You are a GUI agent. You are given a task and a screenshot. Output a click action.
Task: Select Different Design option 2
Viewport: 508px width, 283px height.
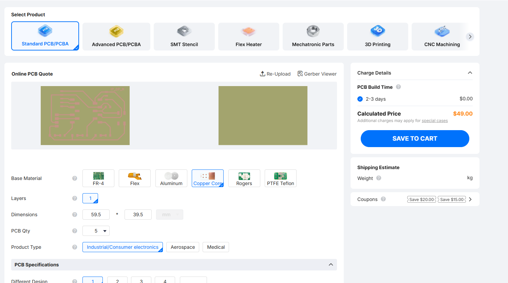pyautogui.click(x=117, y=281)
